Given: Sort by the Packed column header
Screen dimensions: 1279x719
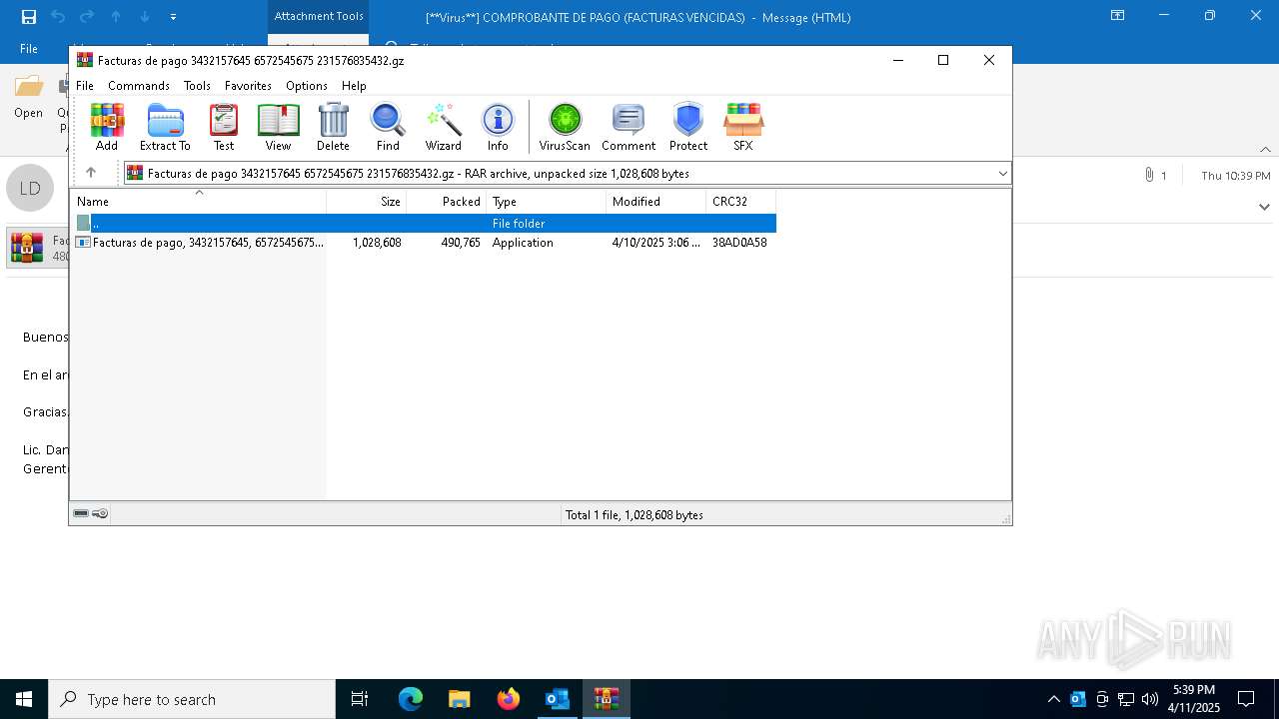Looking at the screenshot, I should [x=447, y=201].
